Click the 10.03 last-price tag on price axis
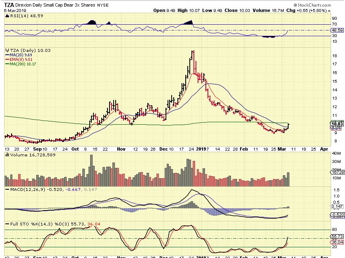Viewport: 345px width, 258px height. (x=337, y=124)
